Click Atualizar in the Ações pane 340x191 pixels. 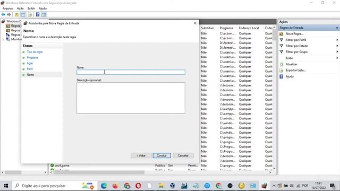coord(292,64)
